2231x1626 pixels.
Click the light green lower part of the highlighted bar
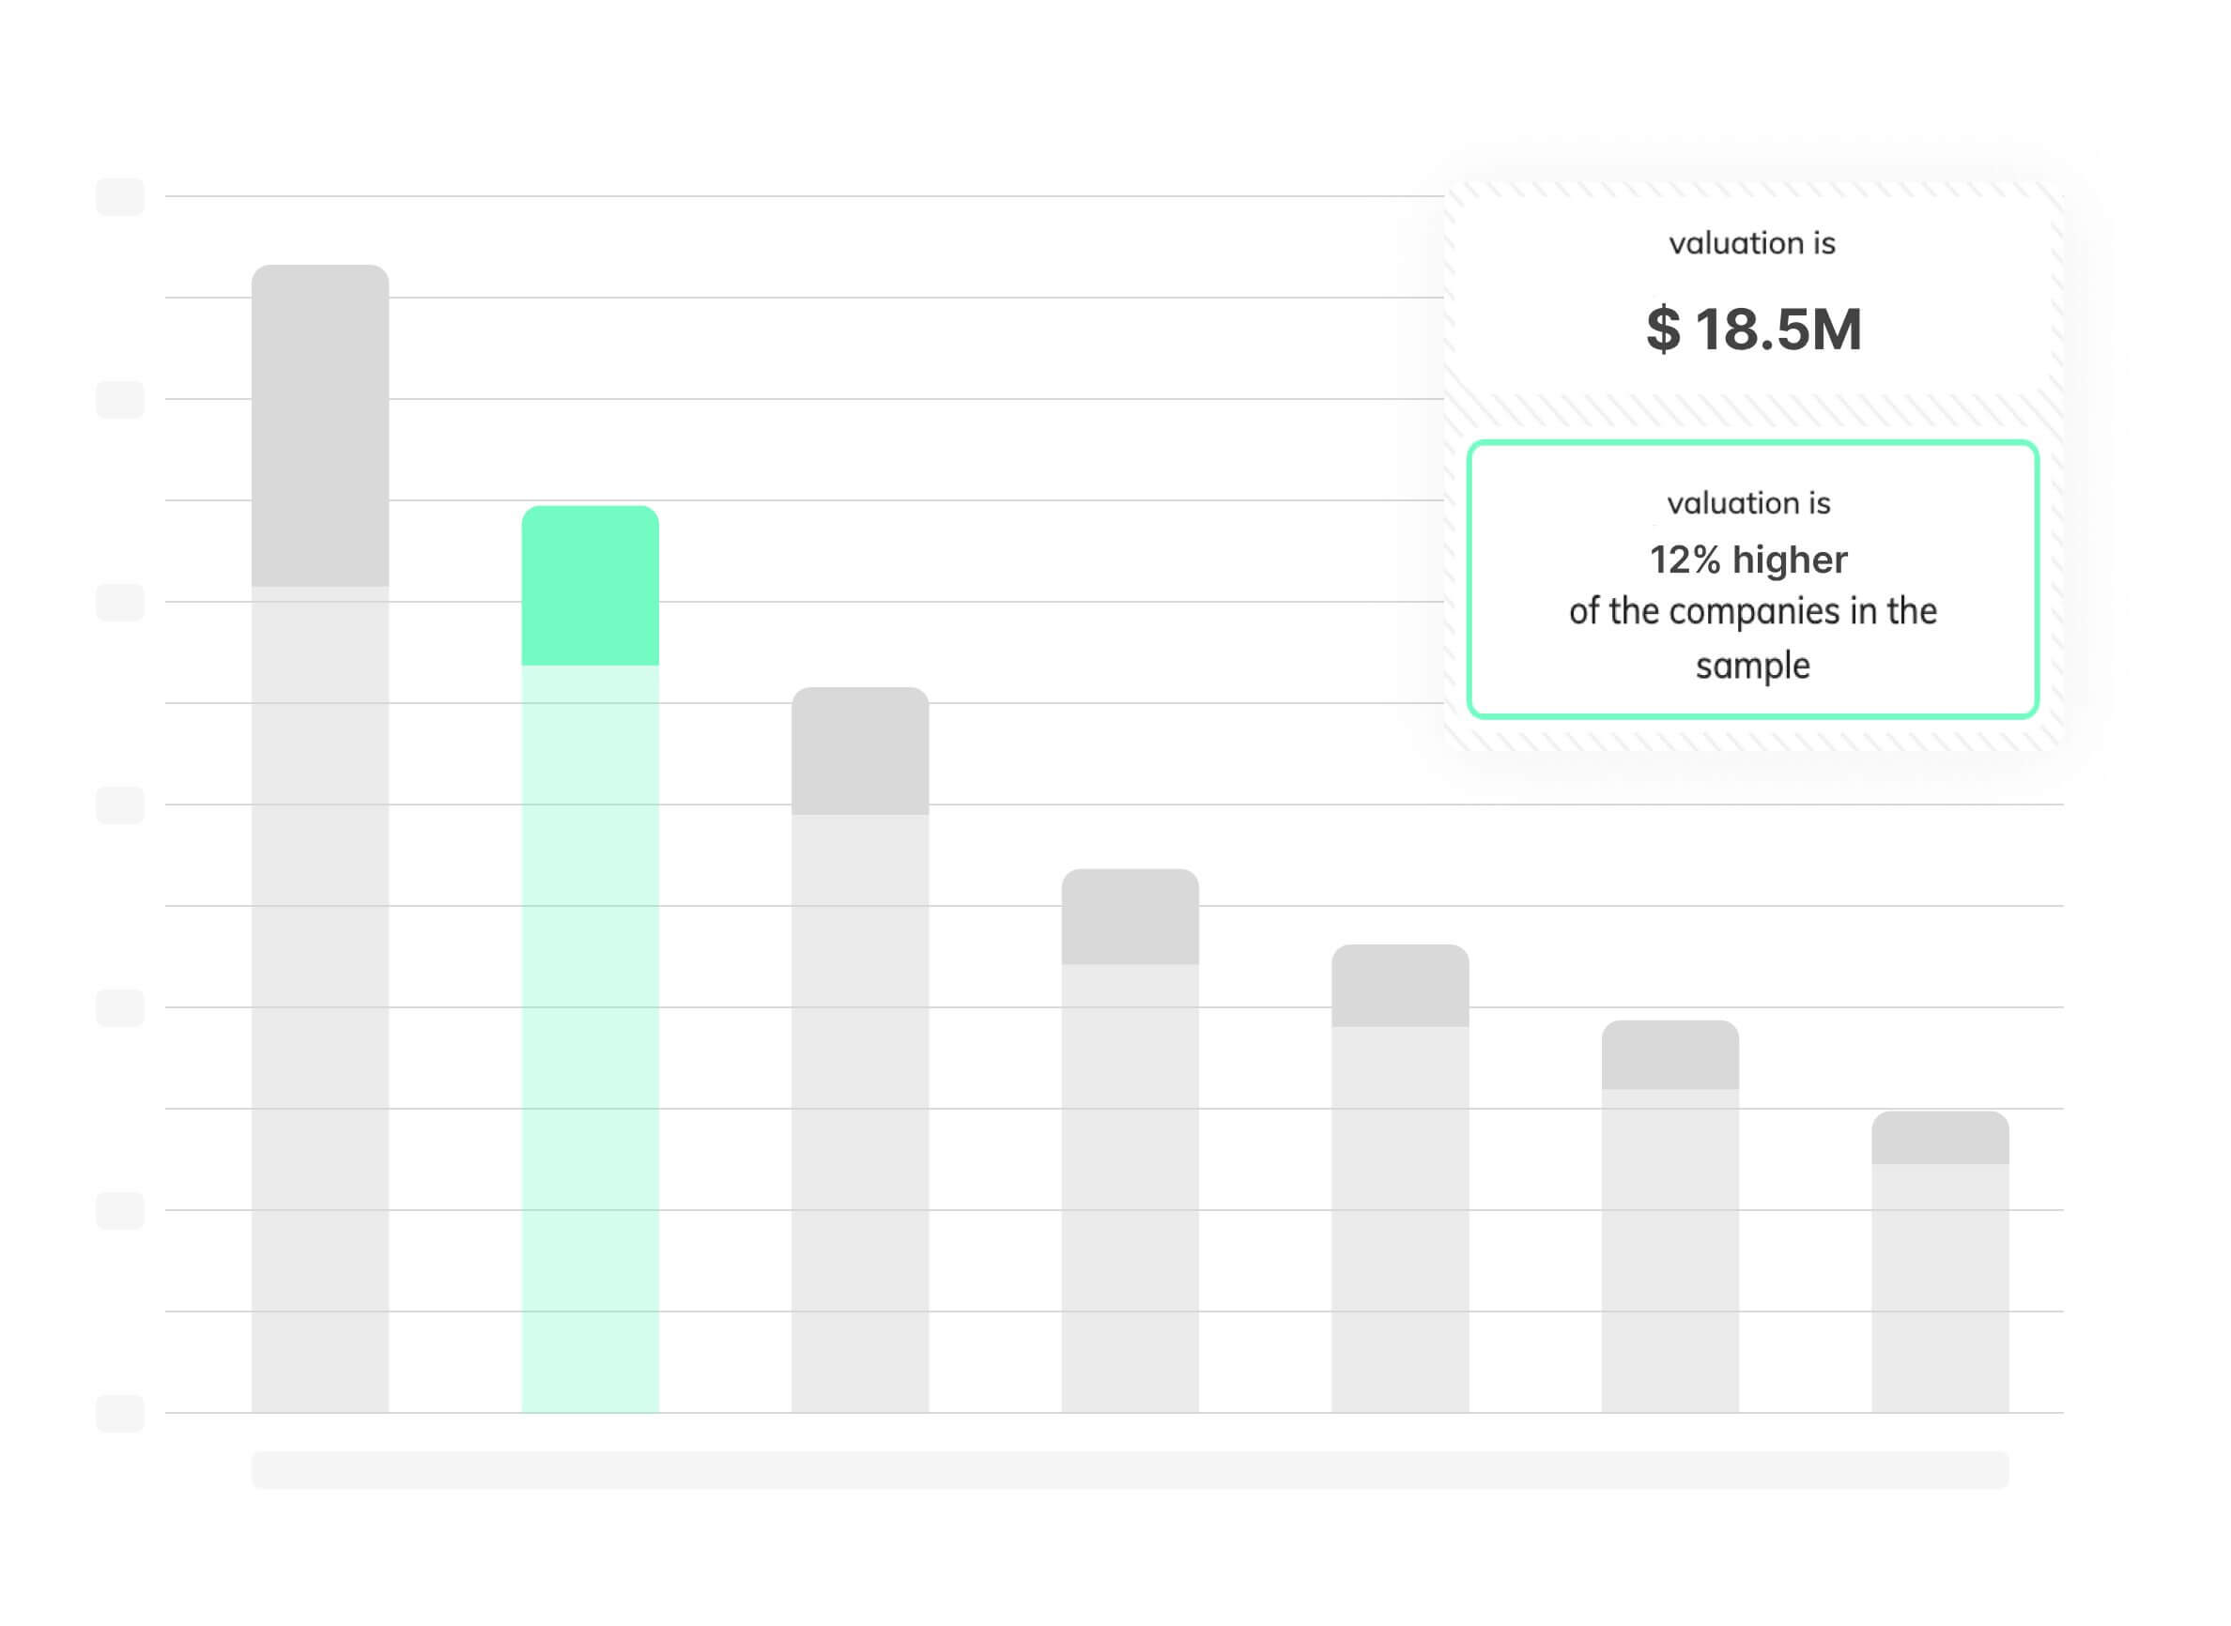[590, 1038]
